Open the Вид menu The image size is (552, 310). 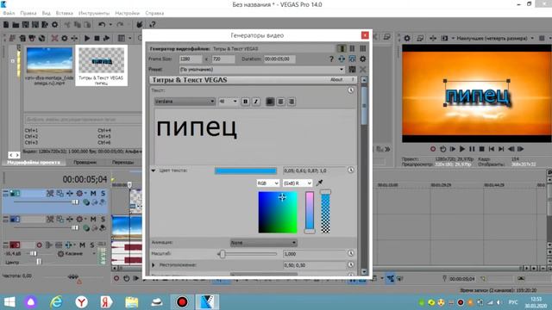tap(46, 13)
